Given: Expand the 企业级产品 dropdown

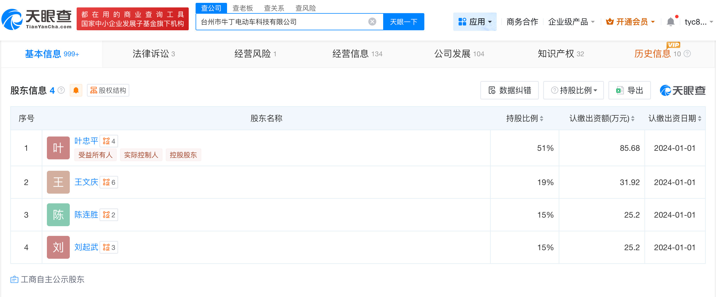Looking at the screenshot, I should pyautogui.click(x=571, y=22).
